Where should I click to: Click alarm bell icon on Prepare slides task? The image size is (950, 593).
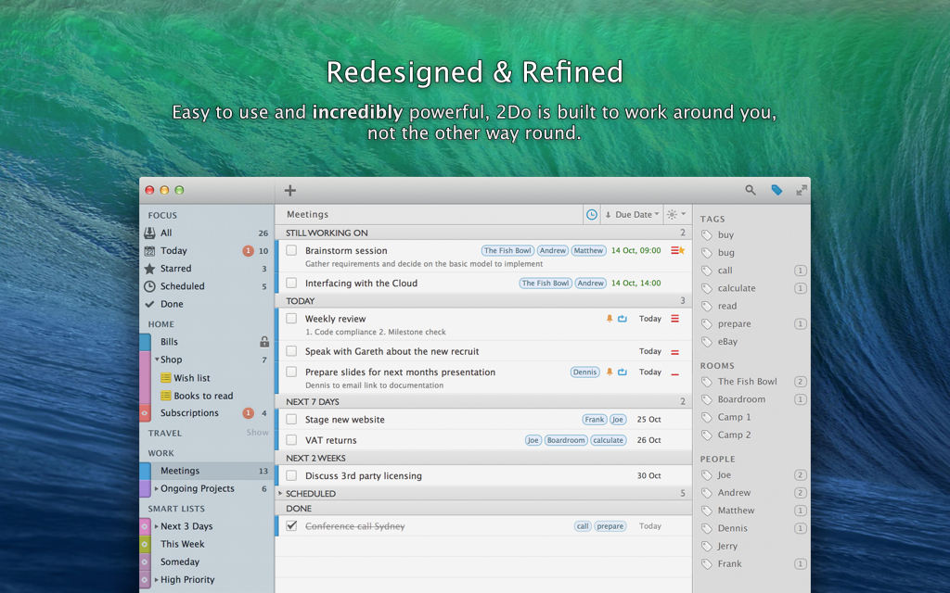[x=610, y=372]
